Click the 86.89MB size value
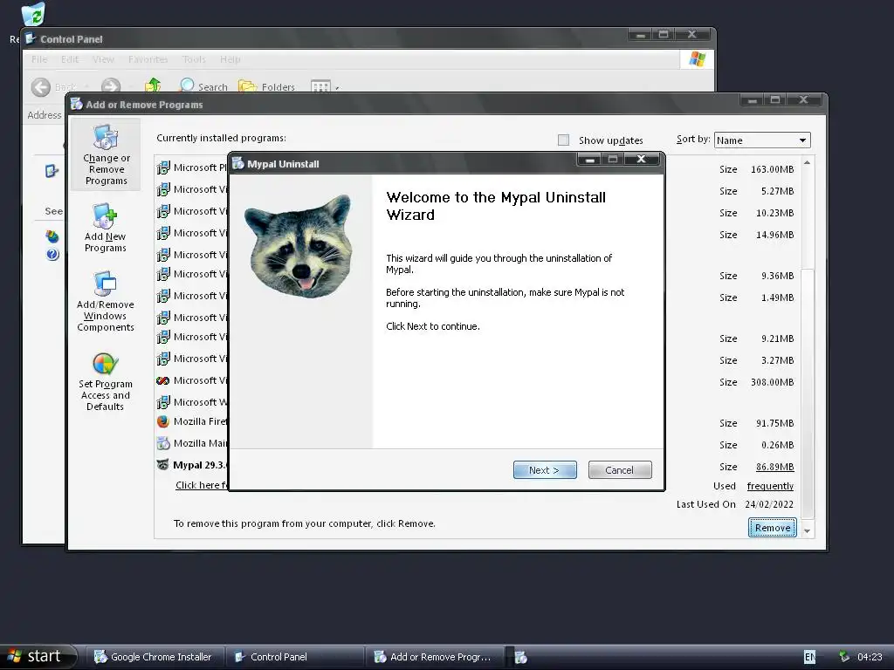The width and height of the screenshot is (894, 670). point(775,467)
